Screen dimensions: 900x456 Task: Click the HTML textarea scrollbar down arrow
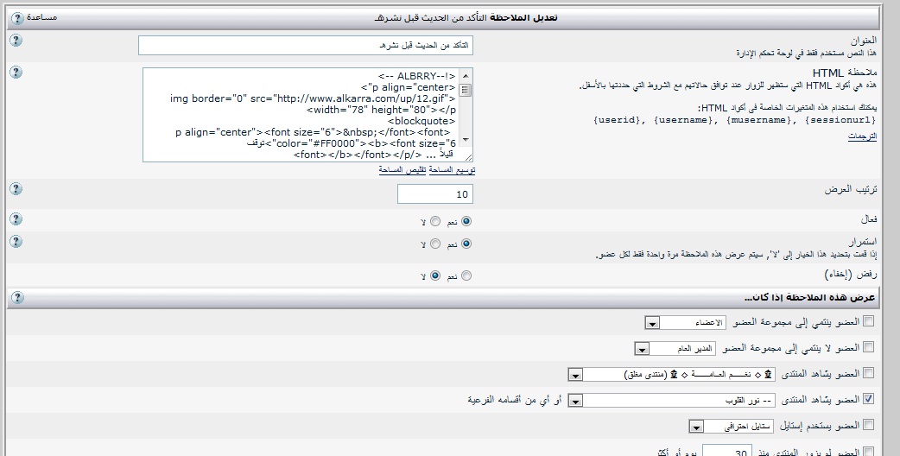pyautogui.click(x=466, y=140)
